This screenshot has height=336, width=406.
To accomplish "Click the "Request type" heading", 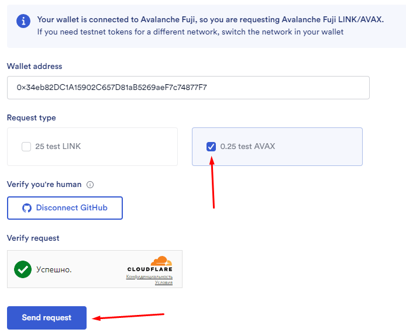I will click(32, 117).
